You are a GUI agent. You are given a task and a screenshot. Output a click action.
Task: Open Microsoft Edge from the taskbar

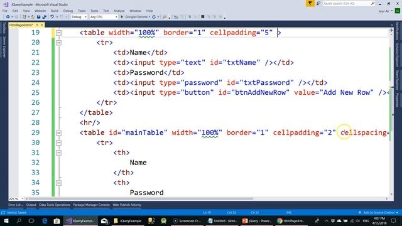click(45, 220)
